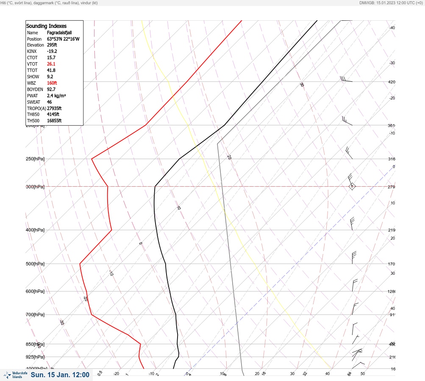425x381 pixels.
Task: Select the wind barb at 700 hPa level
Action: pyautogui.click(x=355, y=309)
